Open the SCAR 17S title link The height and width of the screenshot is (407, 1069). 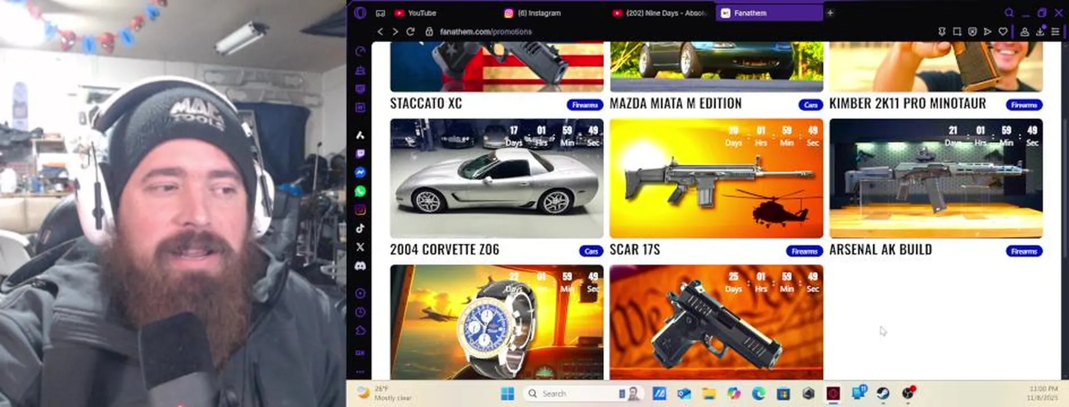635,249
